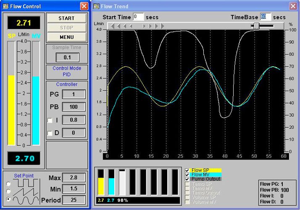Uncheck the Pump Output trend checkbox
Image resolution: width=300 pixels, height=210 pixels.
click(x=187, y=179)
